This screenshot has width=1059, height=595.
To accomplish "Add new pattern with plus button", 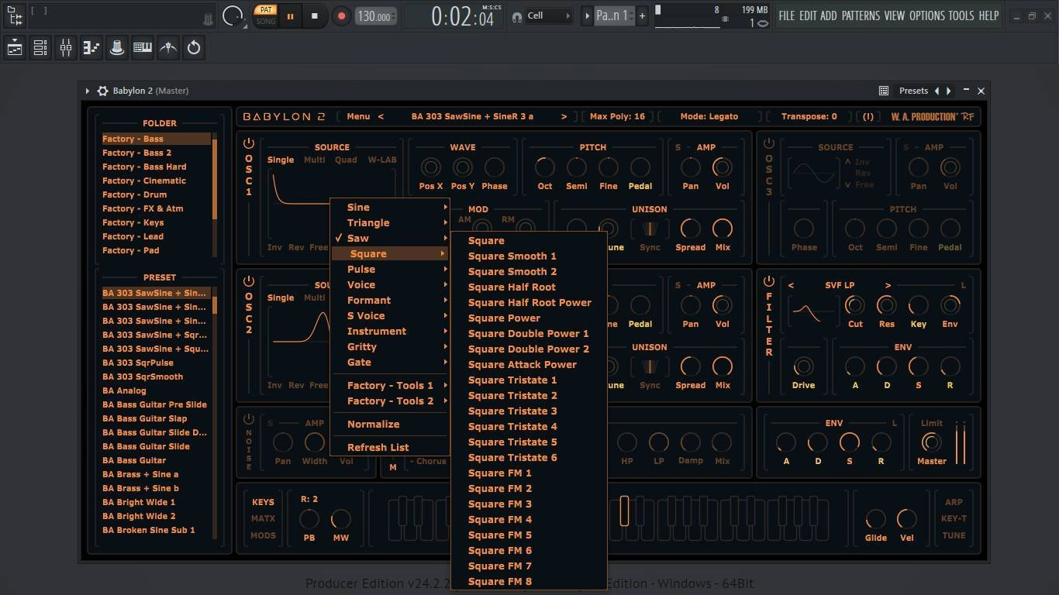I will [642, 15].
